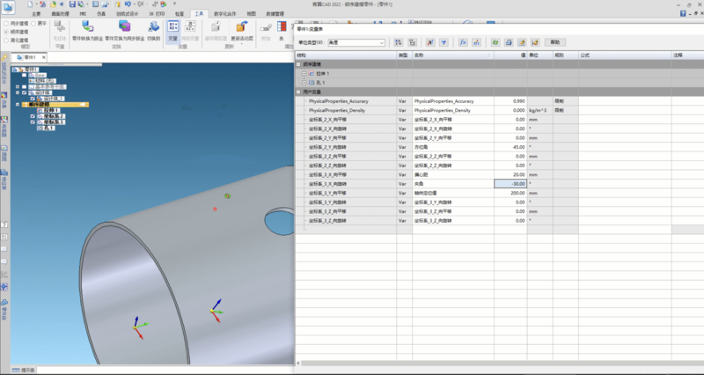Click the 夹角 value cell showing -30.00
The height and width of the screenshot is (375, 704).
click(x=510, y=183)
